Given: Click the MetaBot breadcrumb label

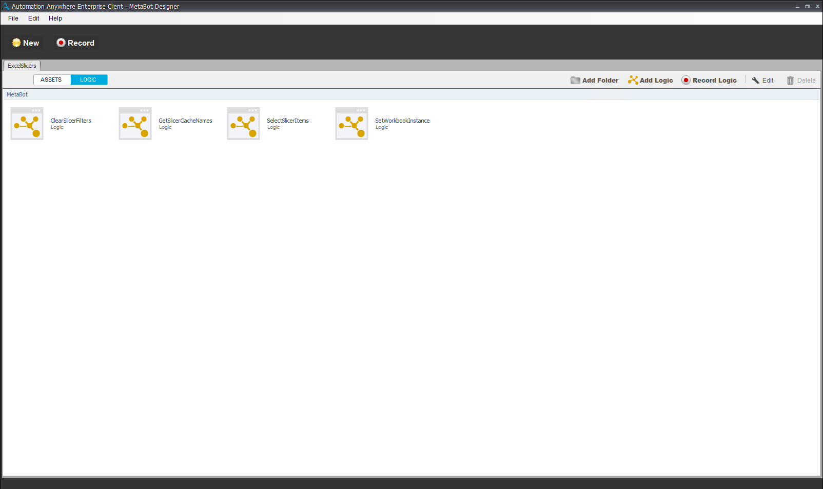Looking at the screenshot, I should 17,94.
